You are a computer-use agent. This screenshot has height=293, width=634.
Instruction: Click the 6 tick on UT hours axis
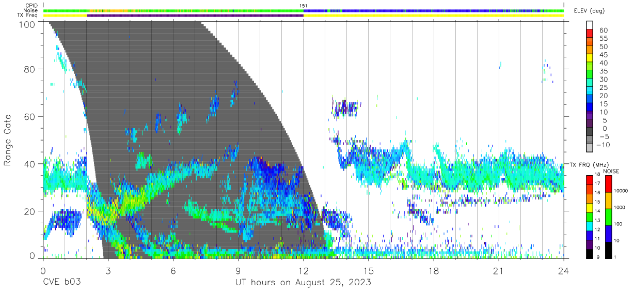173,270
